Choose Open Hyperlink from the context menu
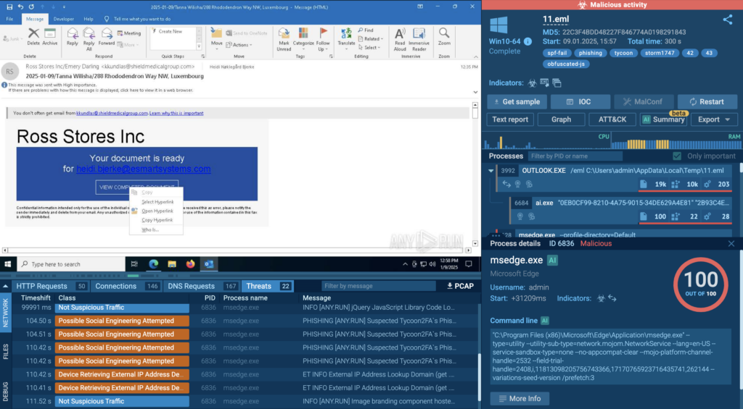 (x=157, y=211)
